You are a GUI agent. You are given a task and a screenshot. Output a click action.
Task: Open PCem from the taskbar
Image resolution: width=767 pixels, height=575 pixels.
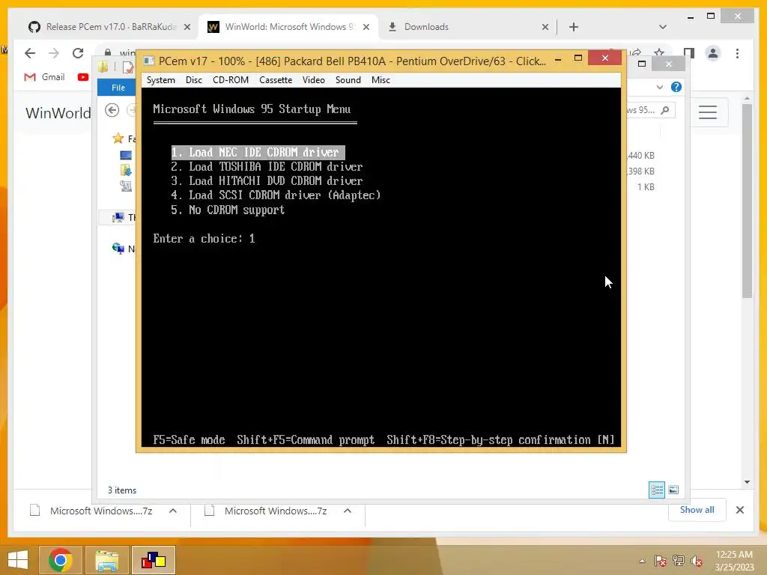click(x=154, y=560)
